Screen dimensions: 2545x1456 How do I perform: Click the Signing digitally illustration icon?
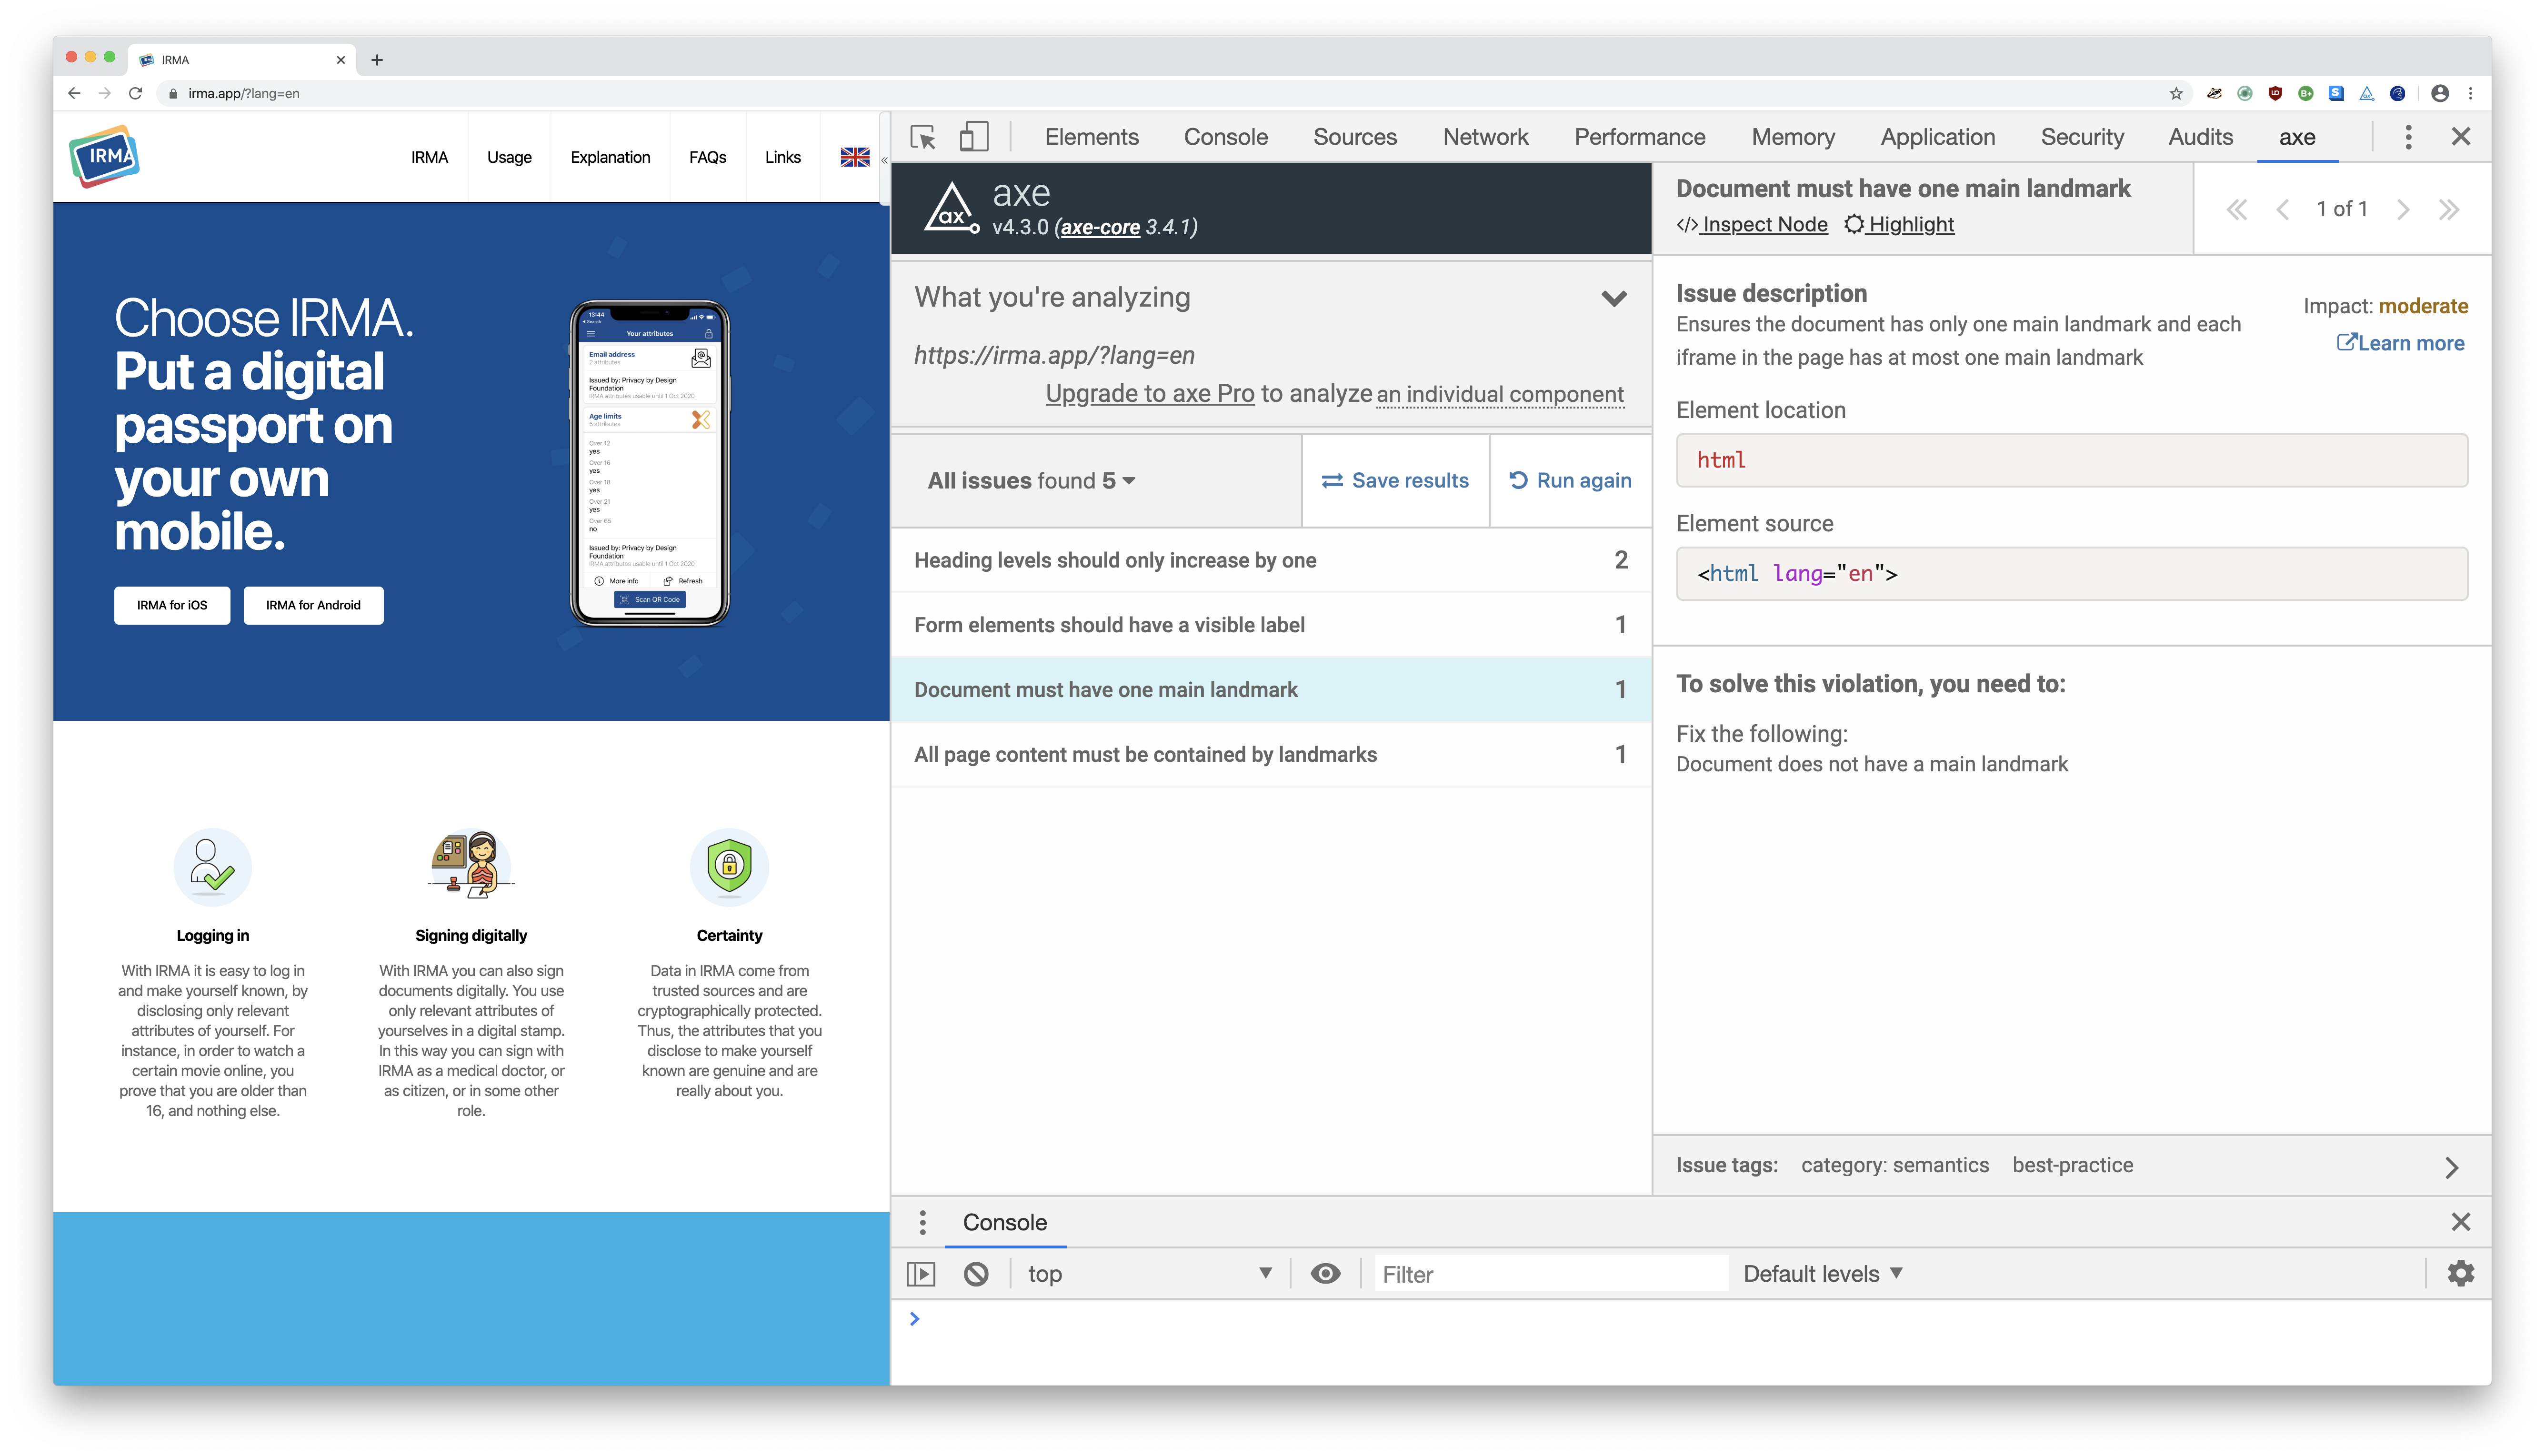[471, 864]
